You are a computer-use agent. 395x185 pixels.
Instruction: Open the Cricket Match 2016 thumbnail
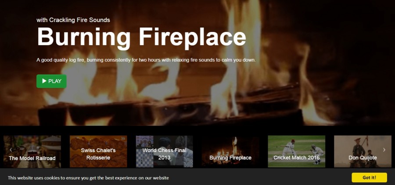click(x=297, y=152)
